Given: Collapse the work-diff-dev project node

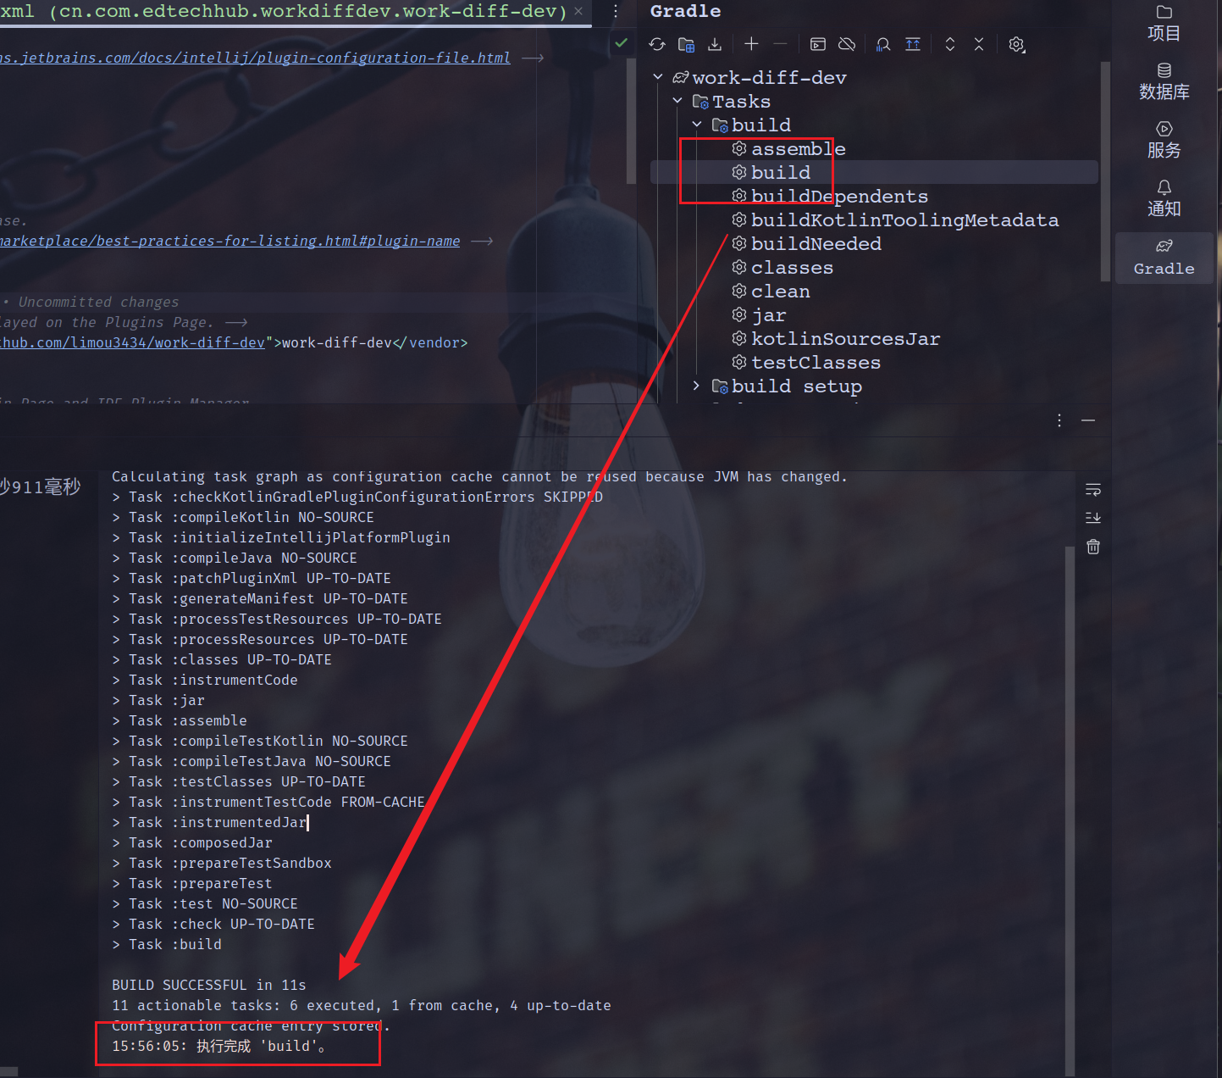Looking at the screenshot, I should (658, 77).
